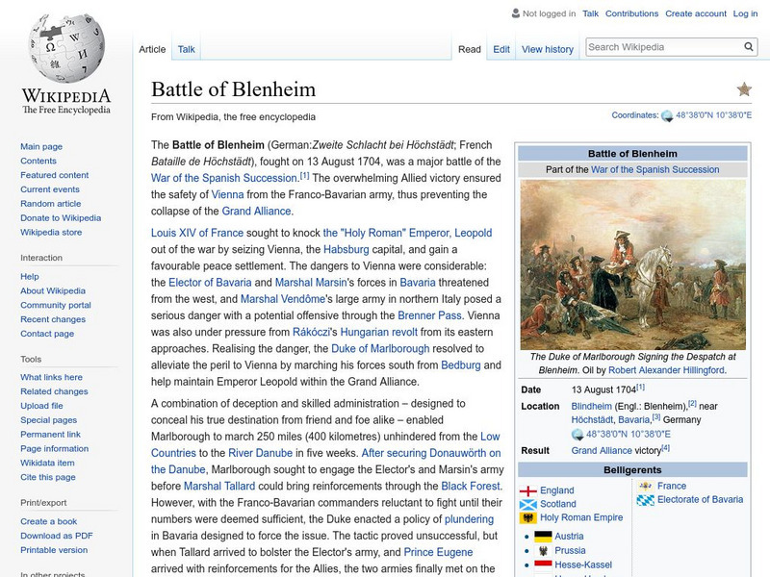Open the Edit tab
The image size is (770, 577).
tap(501, 49)
